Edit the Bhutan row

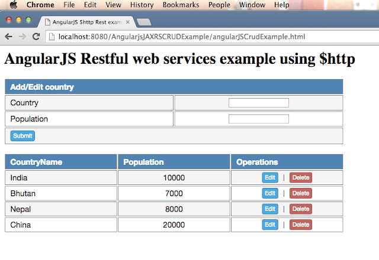click(270, 193)
